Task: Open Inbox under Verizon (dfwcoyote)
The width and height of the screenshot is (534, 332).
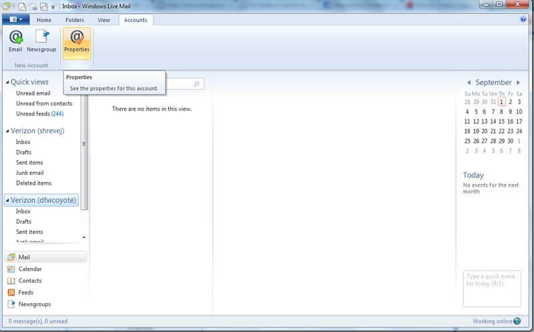Action: (x=23, y=211)
